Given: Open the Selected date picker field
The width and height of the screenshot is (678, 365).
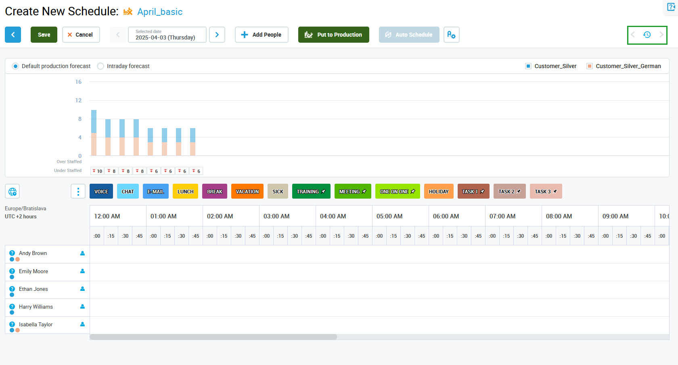Looking at the screenshot, I should click(167, 35).
